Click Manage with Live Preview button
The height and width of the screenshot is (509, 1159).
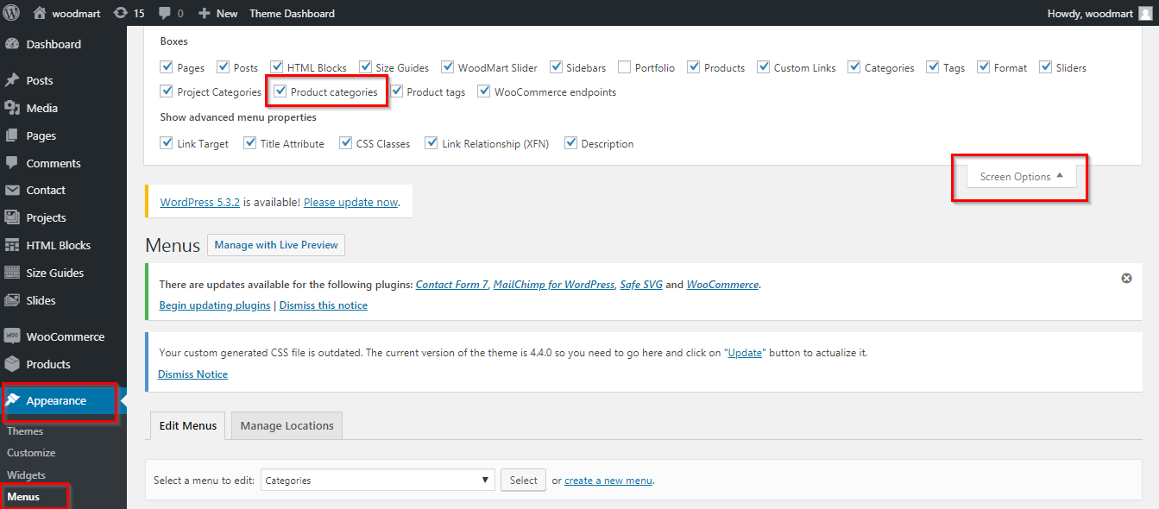pos(276,245)
